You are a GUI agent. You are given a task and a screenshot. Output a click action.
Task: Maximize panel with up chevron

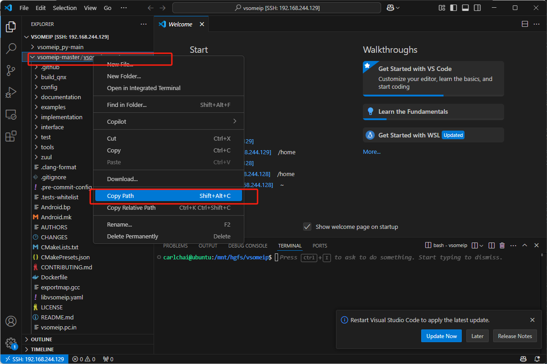525,245
